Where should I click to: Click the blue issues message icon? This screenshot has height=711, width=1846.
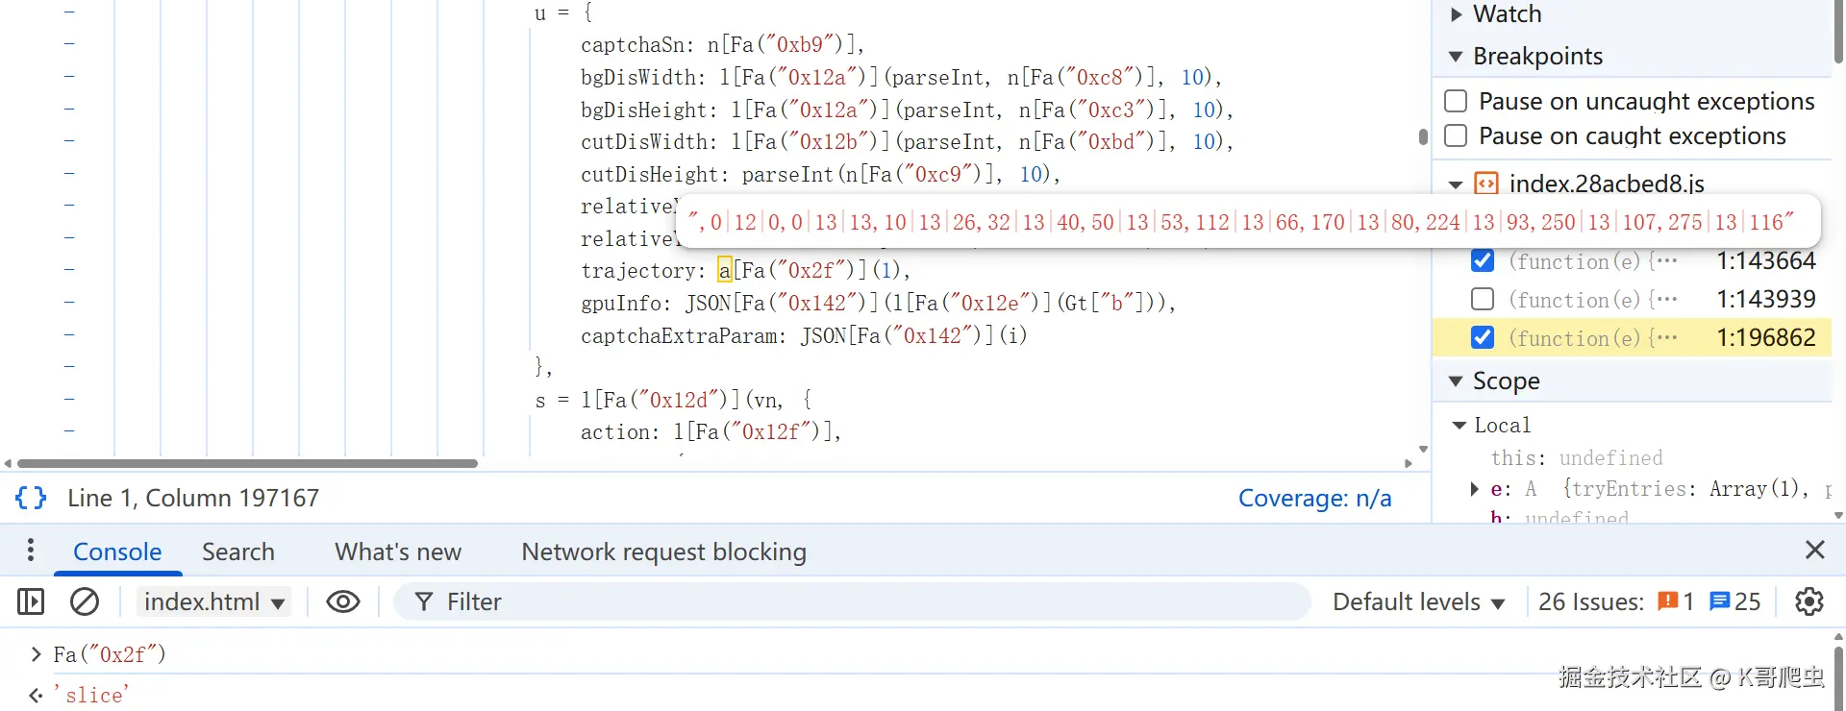[x=1720, y=601]
